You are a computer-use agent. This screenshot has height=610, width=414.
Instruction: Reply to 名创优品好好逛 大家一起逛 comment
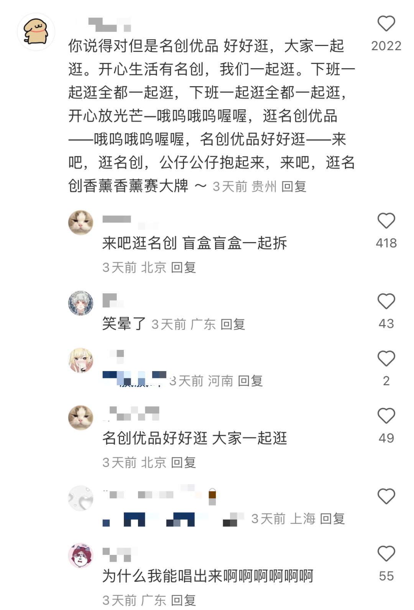pyautogui.click(x=184, y=463)
